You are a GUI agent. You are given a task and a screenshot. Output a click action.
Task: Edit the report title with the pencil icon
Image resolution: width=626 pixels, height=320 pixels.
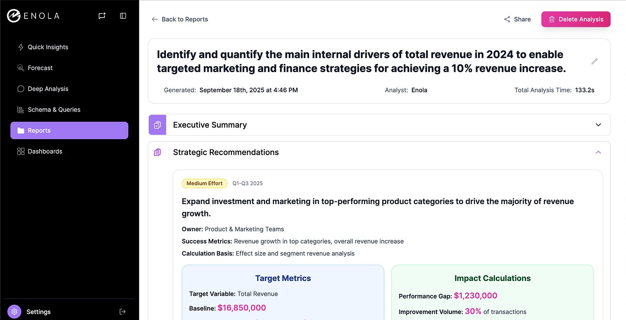tap(595, 61)
